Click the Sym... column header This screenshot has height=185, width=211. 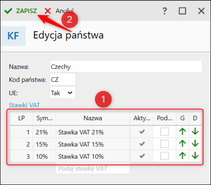pos(44,118)
